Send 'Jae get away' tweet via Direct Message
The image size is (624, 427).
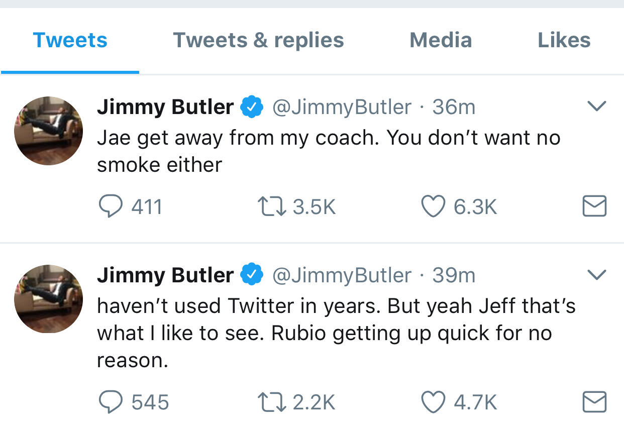click(594, 206)
